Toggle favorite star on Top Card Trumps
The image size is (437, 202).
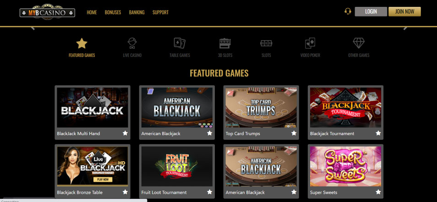(294, 133)
